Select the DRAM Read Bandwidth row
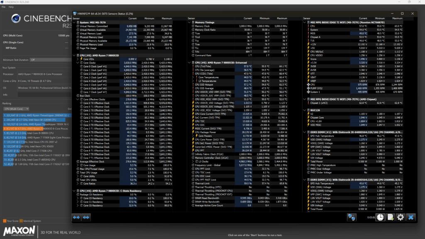The width and height of the screenshot is (425, 239). coord(239,198)
